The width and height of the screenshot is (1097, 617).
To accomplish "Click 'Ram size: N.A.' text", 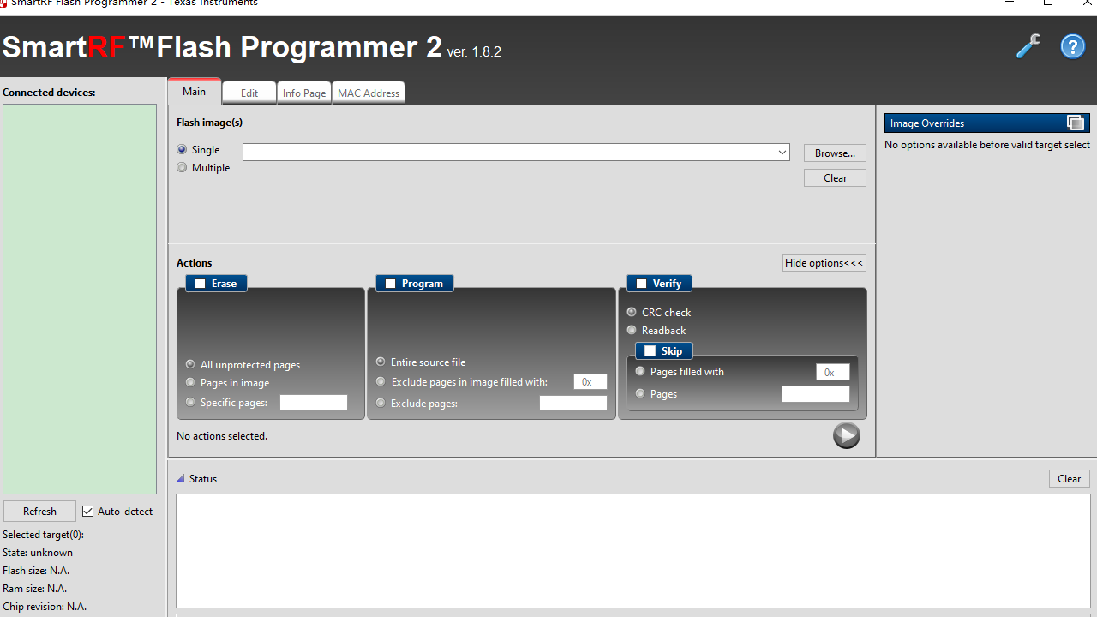I will pos(34,589).
